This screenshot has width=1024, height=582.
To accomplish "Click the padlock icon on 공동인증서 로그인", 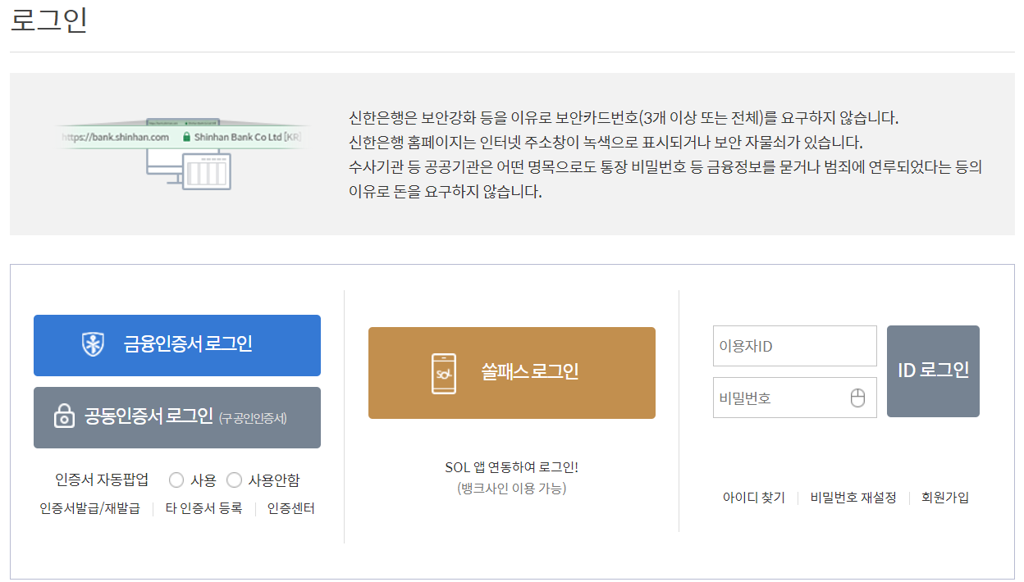I will pyautogui.click(x=64, y=416).
